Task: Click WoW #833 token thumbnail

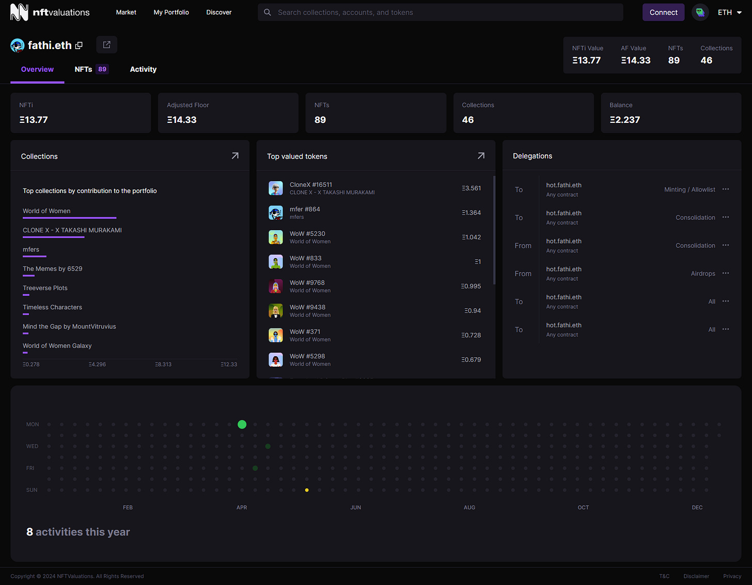Action: tap(276, 262)
